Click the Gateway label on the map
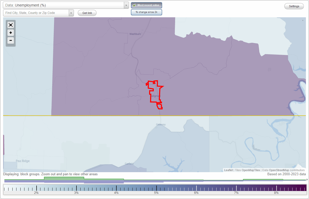 coord(161,124)
